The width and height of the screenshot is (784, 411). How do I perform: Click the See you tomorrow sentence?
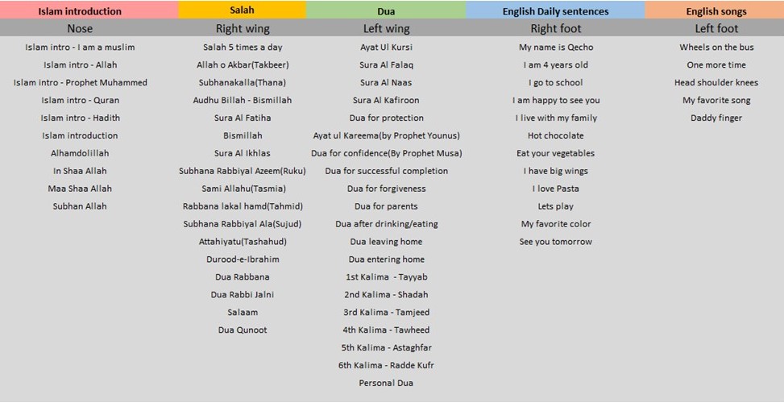point(555,242)
